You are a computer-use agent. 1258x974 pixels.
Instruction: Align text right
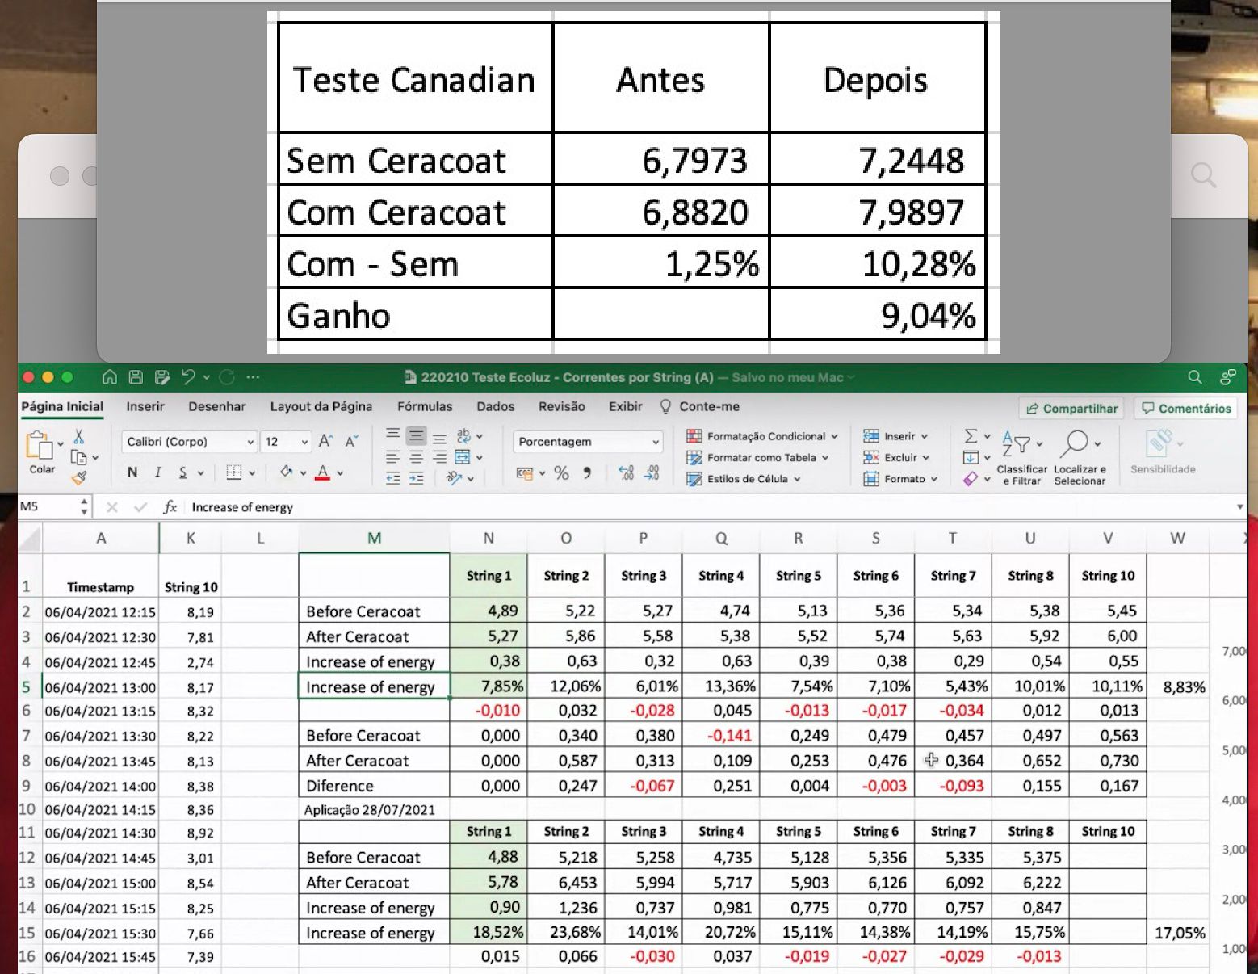click(440, 457)
